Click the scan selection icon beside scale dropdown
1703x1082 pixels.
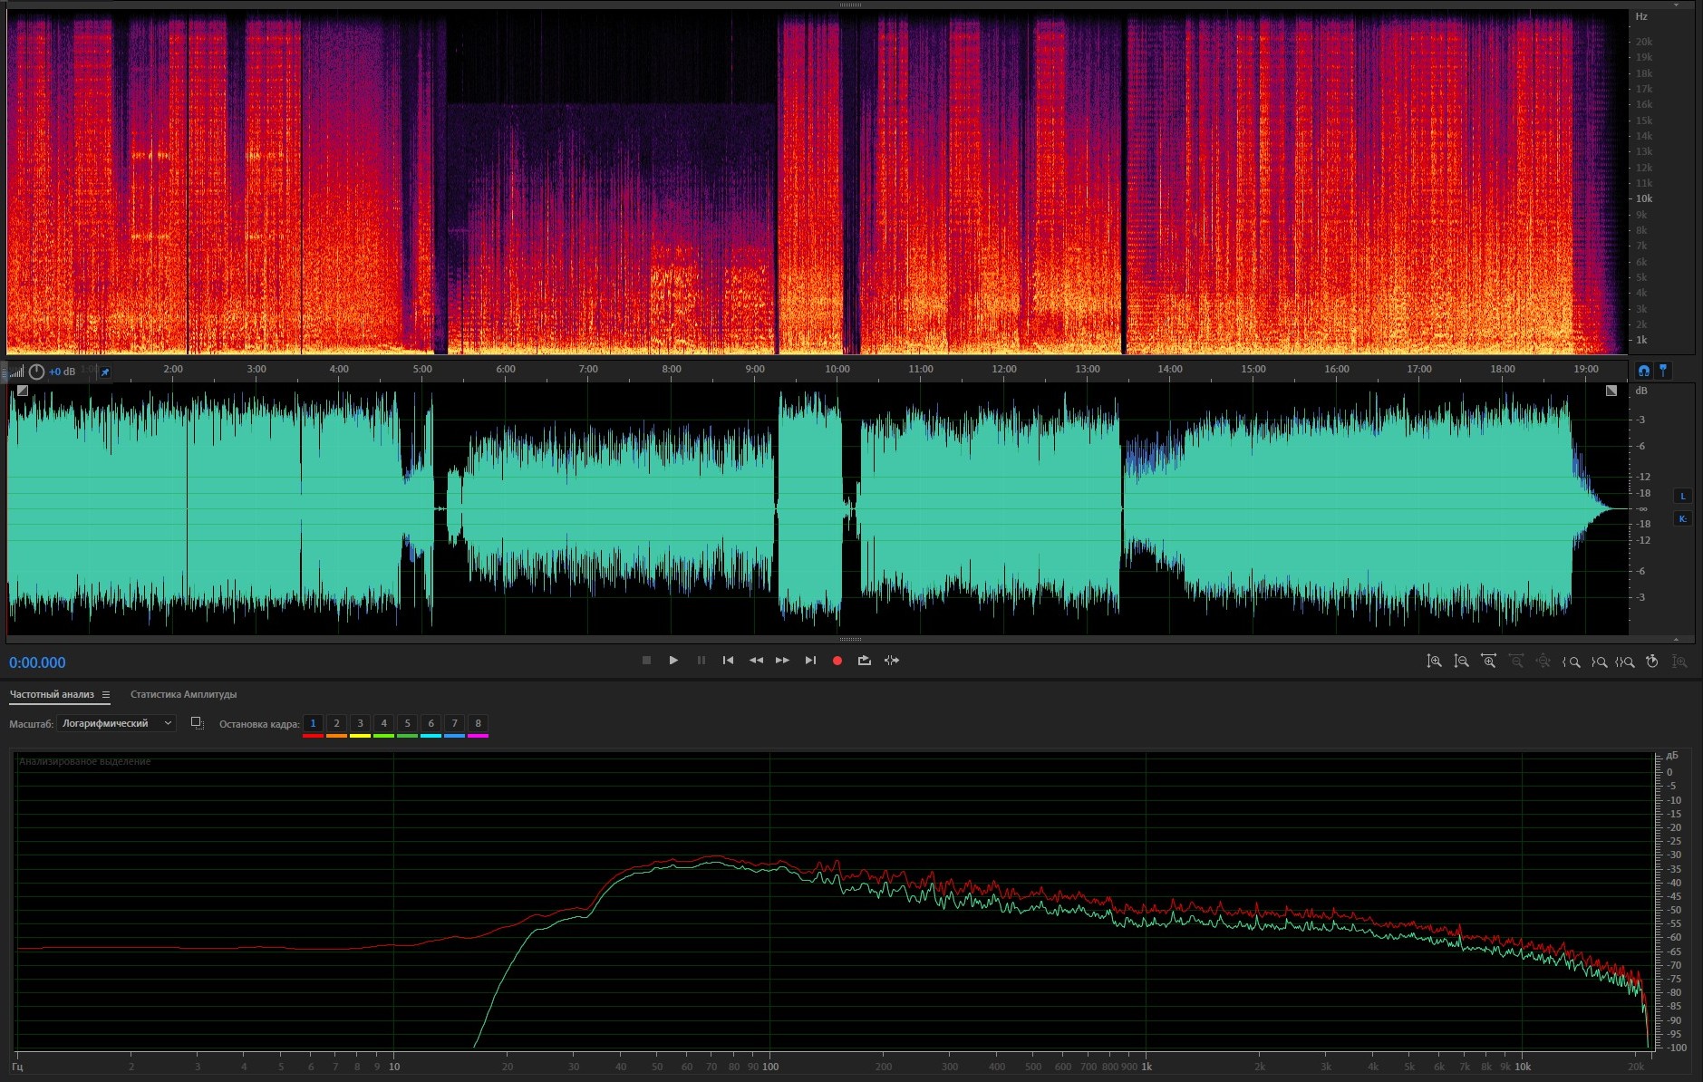coord(197,723)
